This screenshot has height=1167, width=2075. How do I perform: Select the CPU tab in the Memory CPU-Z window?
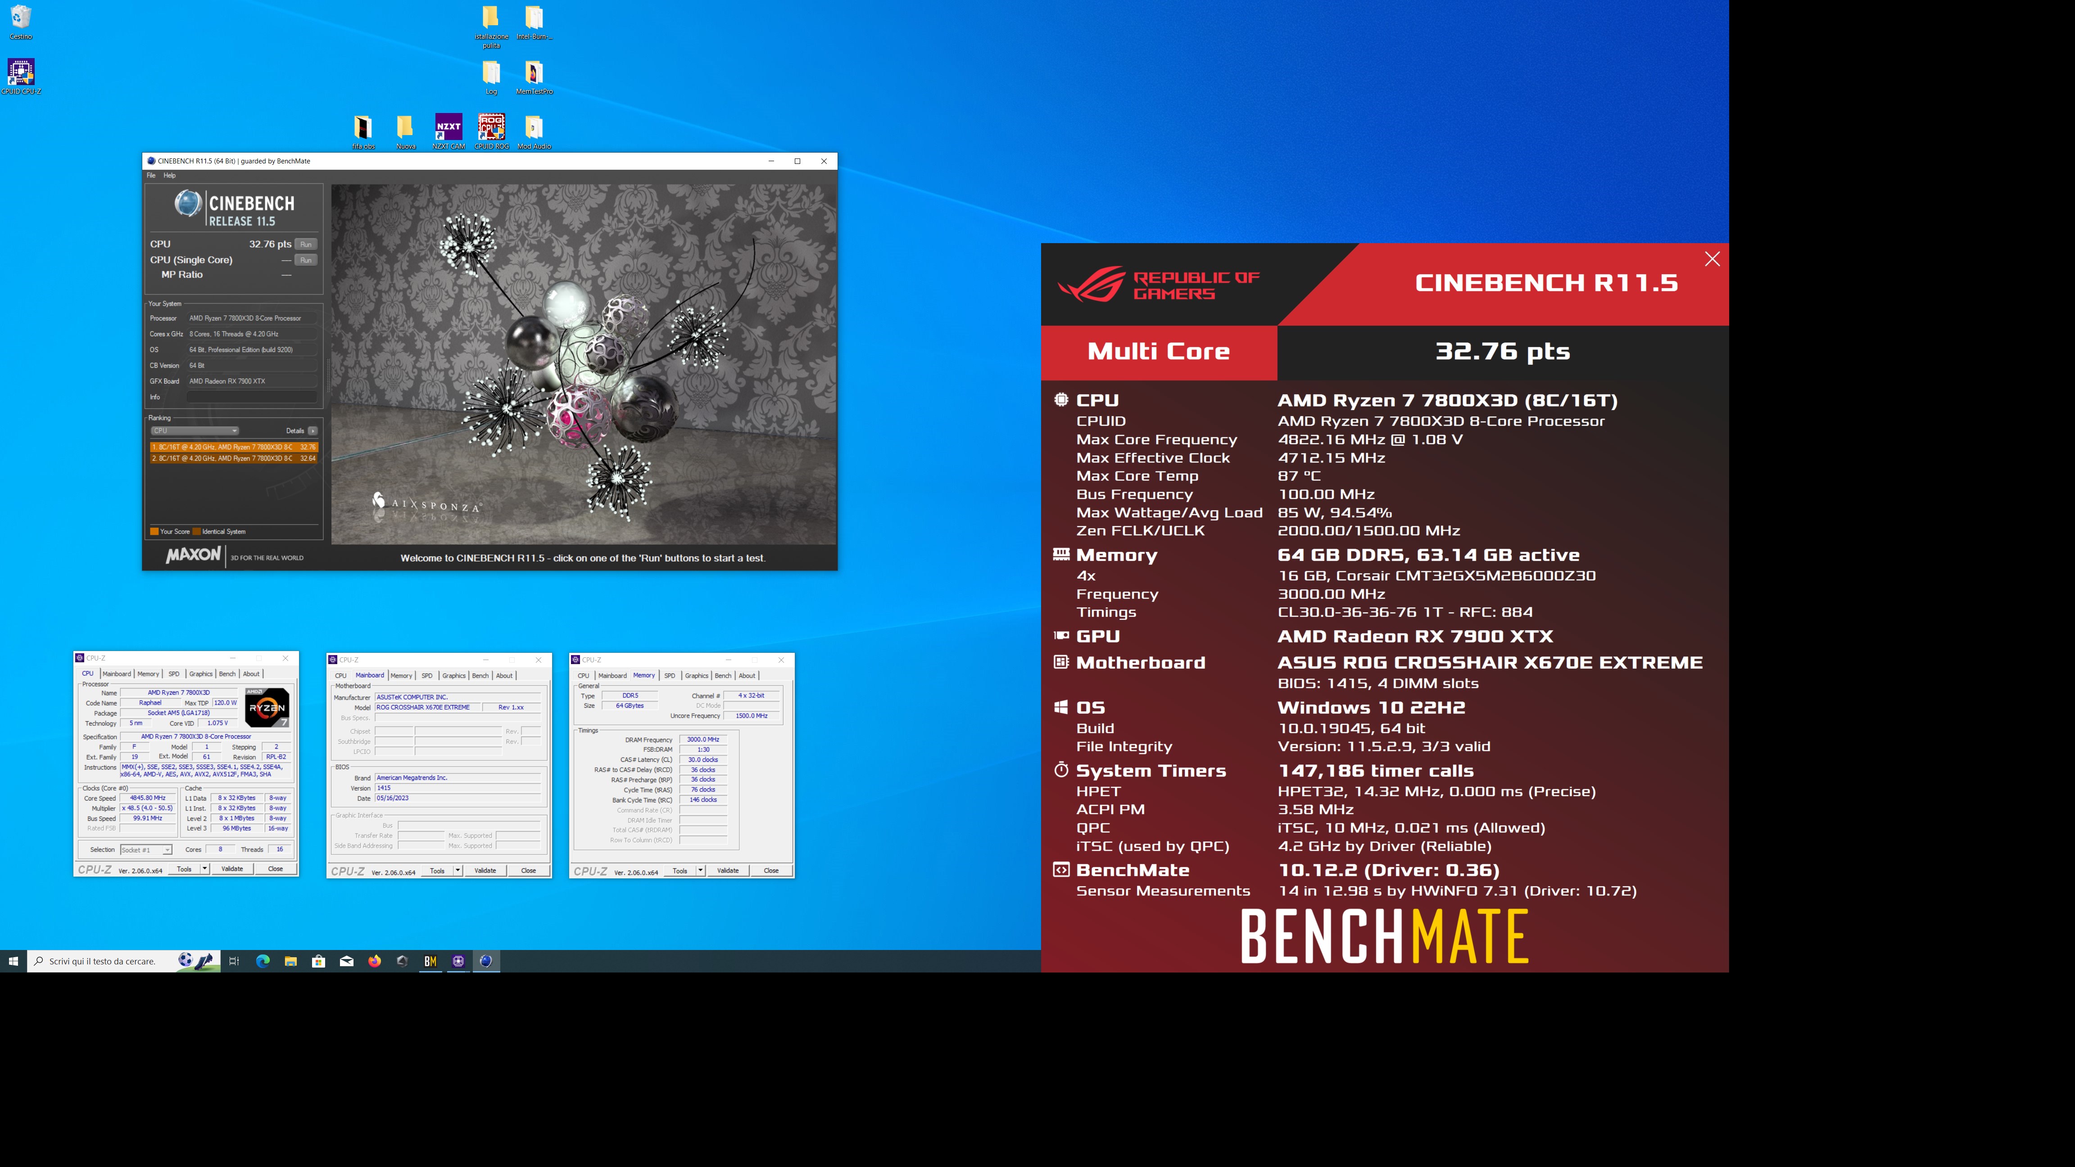tap(583, 676)
